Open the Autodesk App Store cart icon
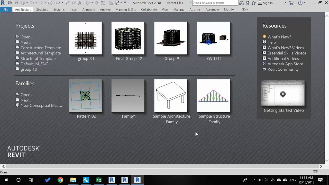Viewport: 329px width, 185px height. point(291,3)
